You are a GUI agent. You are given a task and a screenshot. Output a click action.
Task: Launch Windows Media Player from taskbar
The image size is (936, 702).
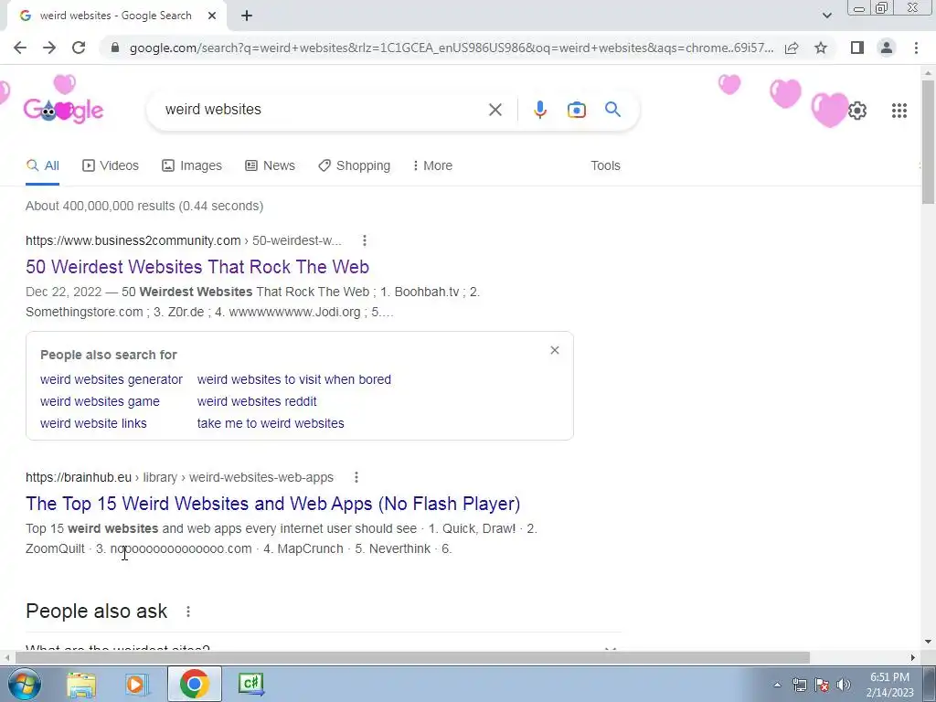point(136,684)
